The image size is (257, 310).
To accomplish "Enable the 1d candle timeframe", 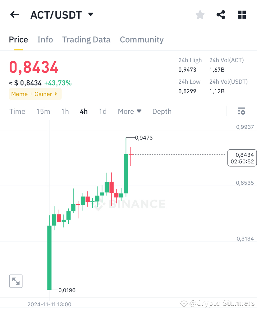I will (x=103, y=111).
